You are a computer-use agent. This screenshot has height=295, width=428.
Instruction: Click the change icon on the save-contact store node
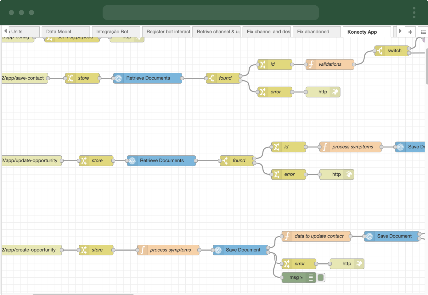click(x=70, y=78)
